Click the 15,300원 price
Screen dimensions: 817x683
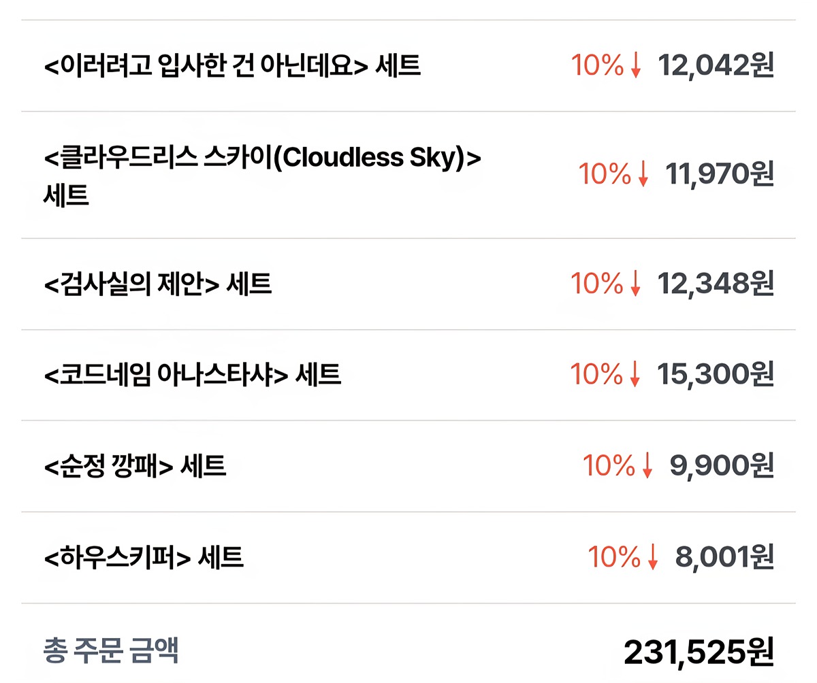(716, 375)
